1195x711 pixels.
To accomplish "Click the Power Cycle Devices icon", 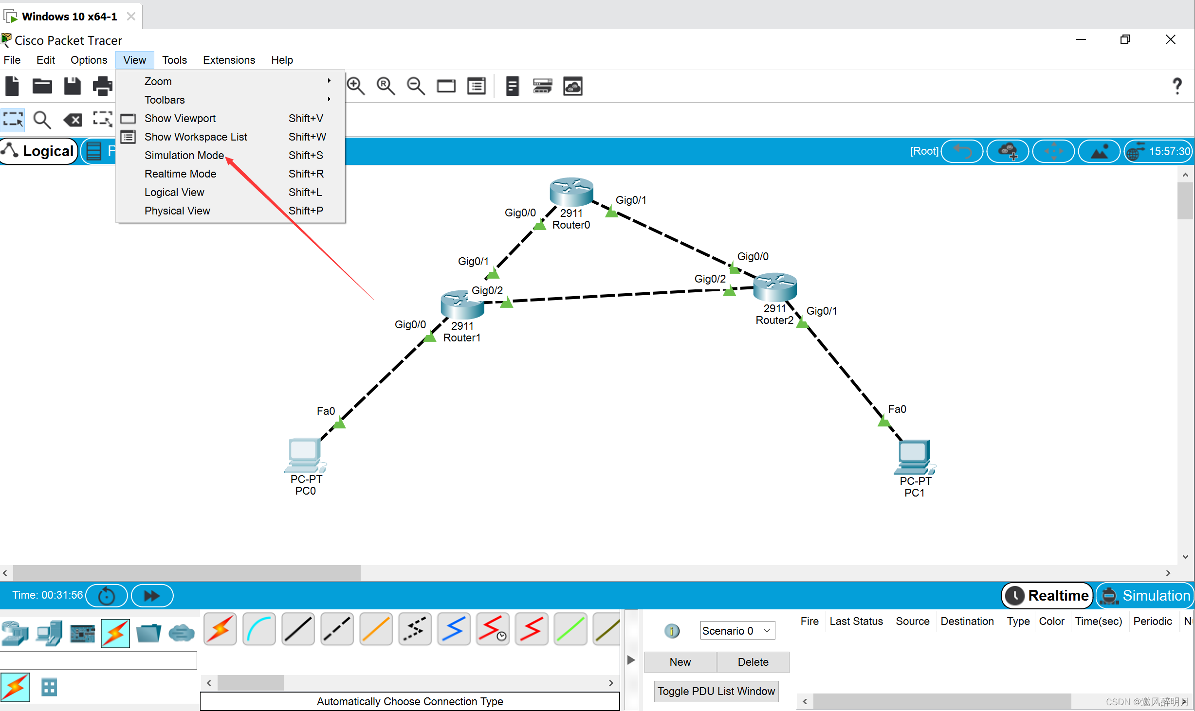I will pyautogui.click(x=107, y=595).
